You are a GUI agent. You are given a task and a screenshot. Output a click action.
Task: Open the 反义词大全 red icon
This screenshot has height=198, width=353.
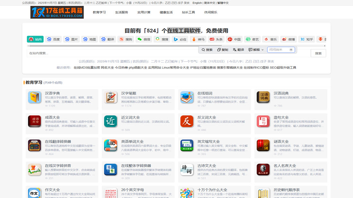(187, 121)
